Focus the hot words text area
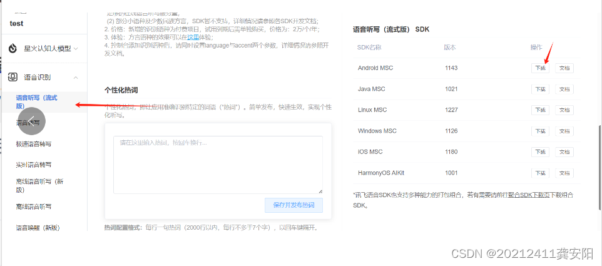Screen dimensions: 602x266 [x=218, y=165]
